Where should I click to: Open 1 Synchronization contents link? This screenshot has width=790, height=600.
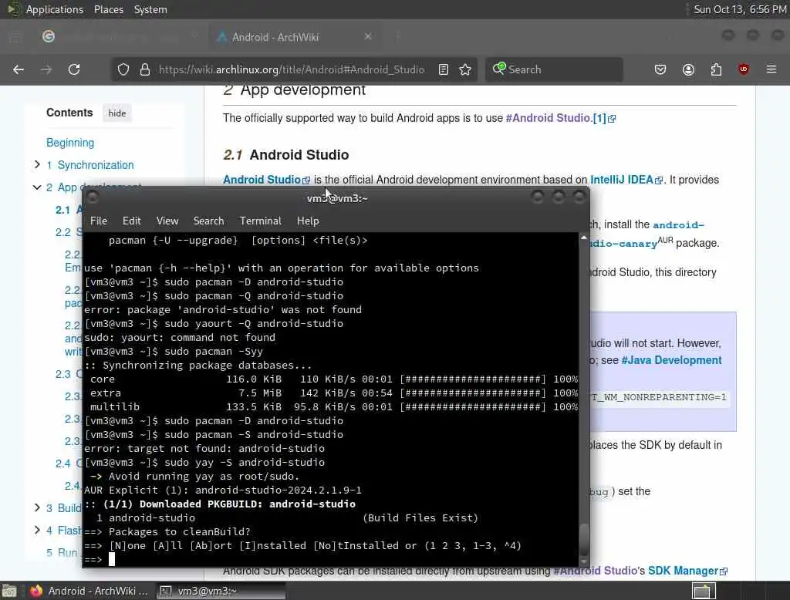[90, 165]
